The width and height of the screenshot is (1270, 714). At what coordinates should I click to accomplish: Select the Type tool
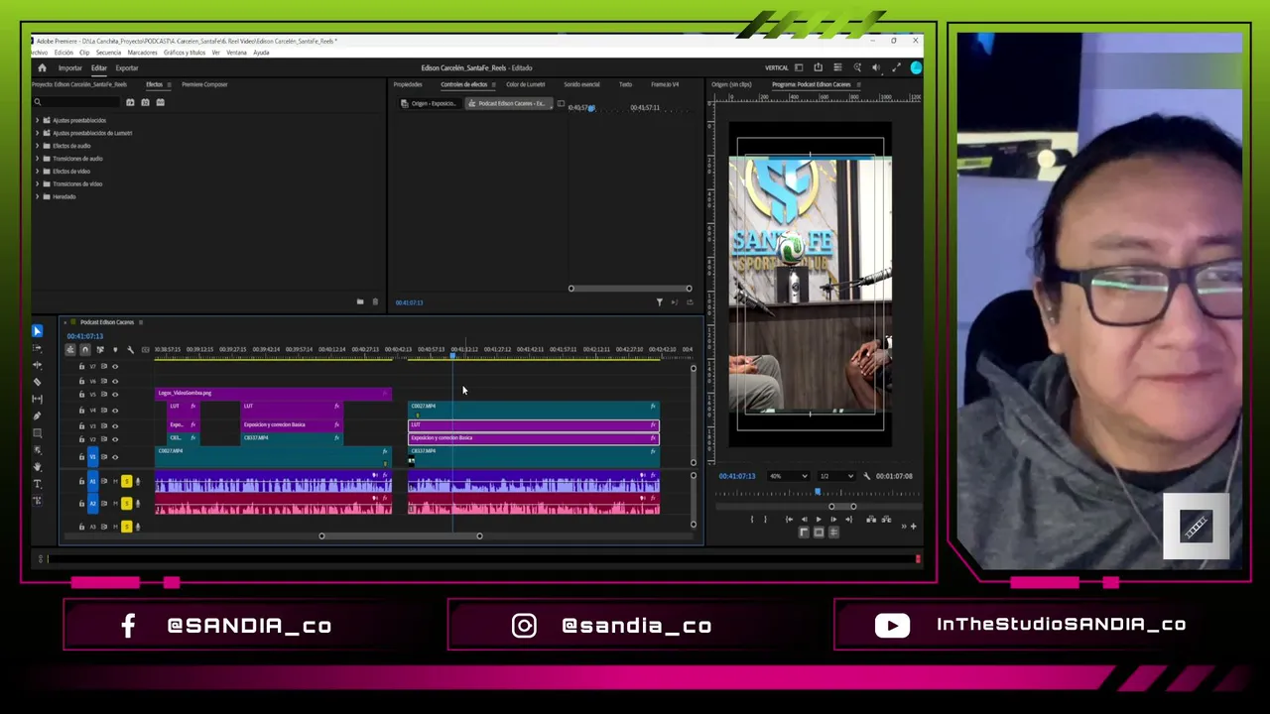click(38, 483)
